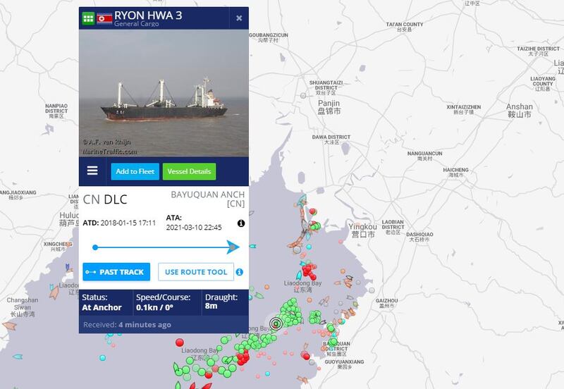Click the Received 4 minutes ago text
Viewport: 564px width, 389px height.
pos(127,325)
